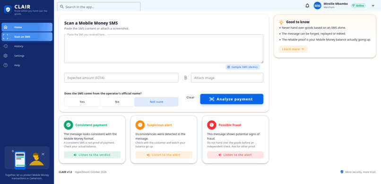Click the Attach image field

(227, 78)
